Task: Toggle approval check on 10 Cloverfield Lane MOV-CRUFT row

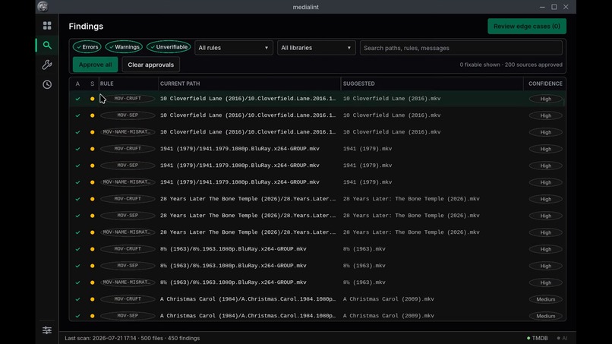Action: (x=77, y=99)
